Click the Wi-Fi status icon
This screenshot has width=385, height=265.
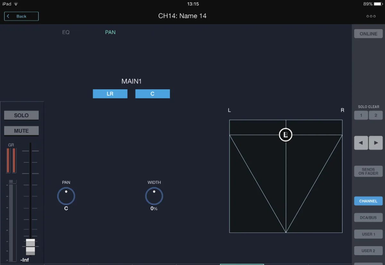(x=16, y=4)
